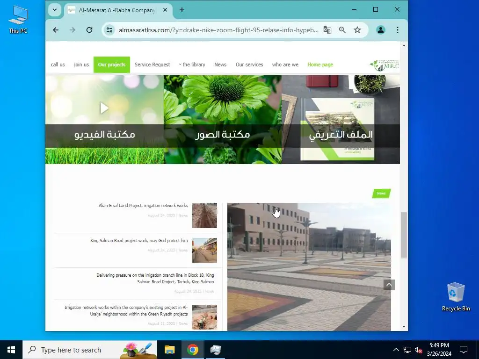Screen dimensions: 479x359
Task: Click the translate page icon
Action: pyautogui.click(x=327, y=30)
